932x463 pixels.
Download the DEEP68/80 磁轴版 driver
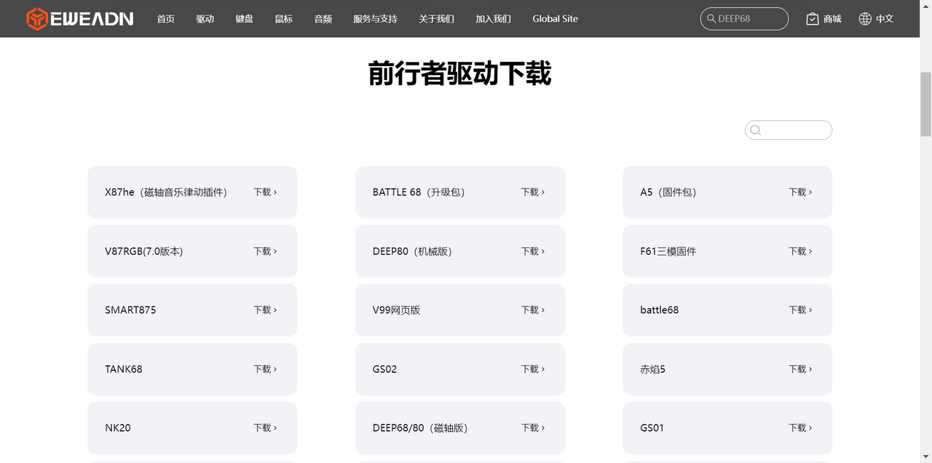point(533,427)
